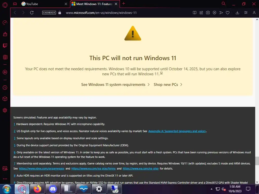The image size is (259, 194).
Task: Close the Meet Windows 11 tab
Action: point(116,4)
